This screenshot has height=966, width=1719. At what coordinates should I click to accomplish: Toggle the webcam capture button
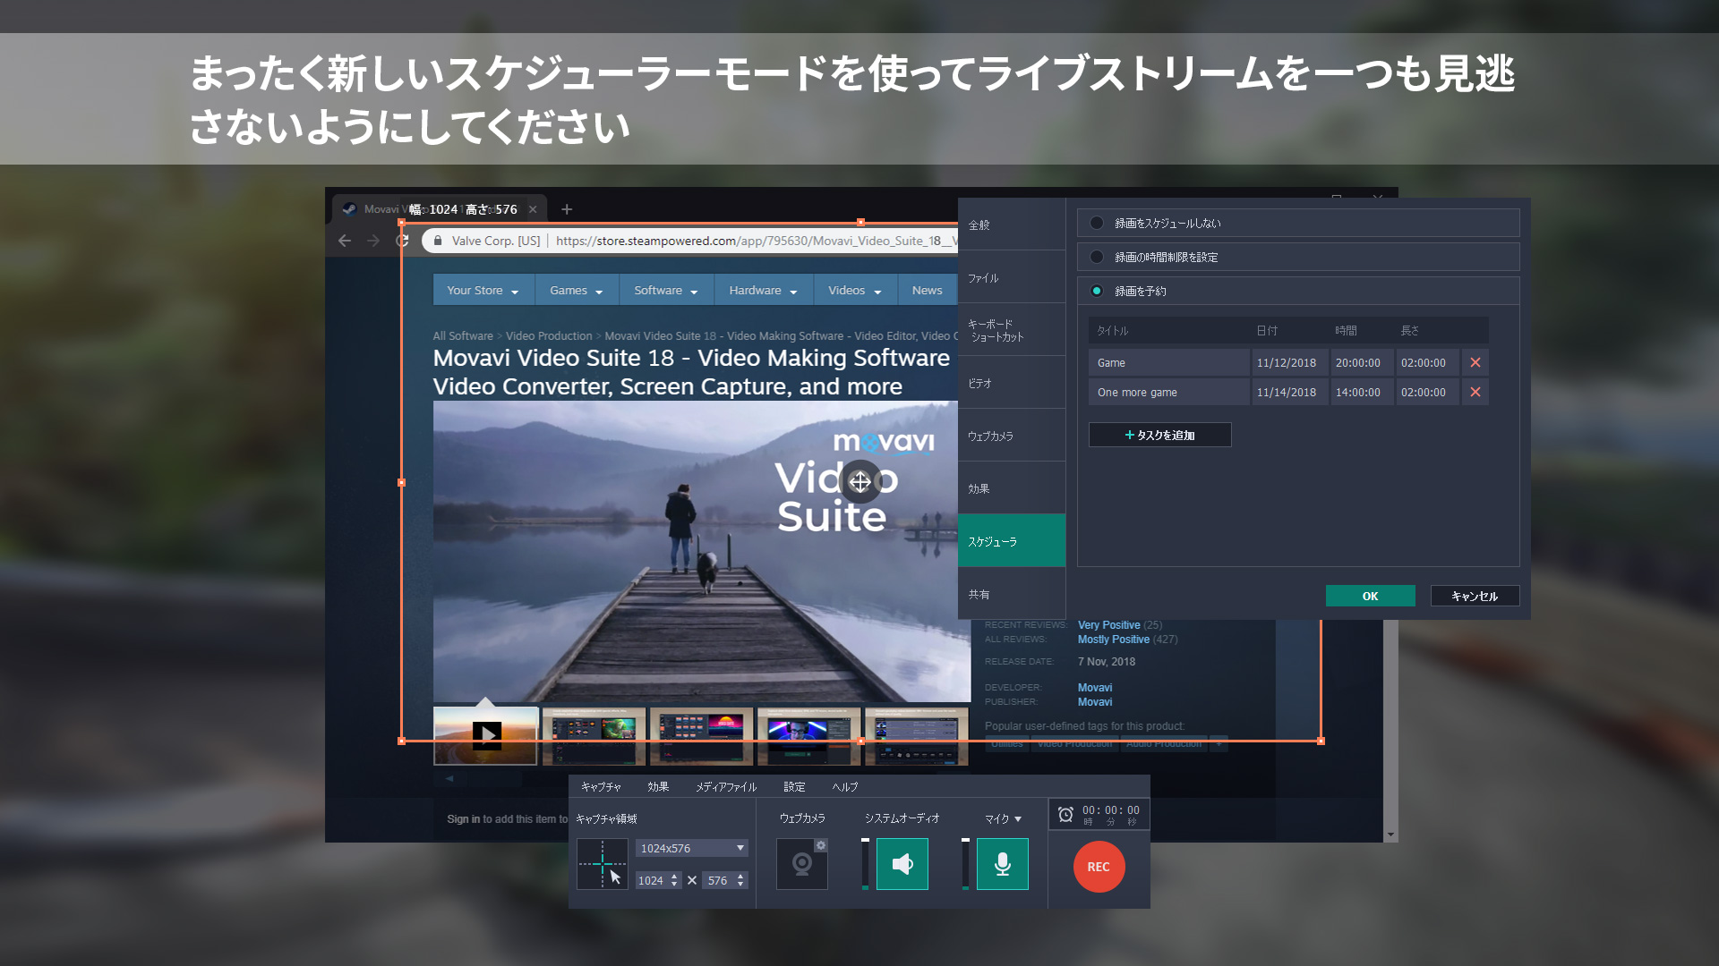click(x=802, y=864)
